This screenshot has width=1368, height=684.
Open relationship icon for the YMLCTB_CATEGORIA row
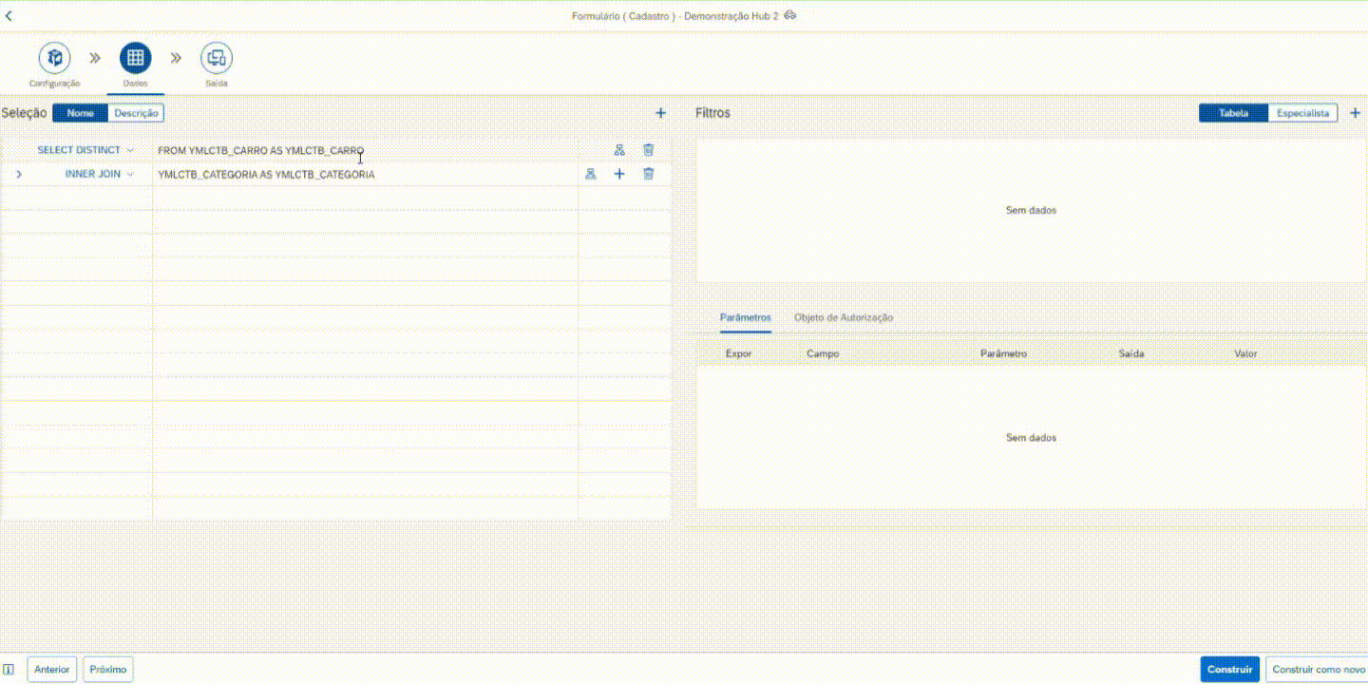[x=590, y=174]
